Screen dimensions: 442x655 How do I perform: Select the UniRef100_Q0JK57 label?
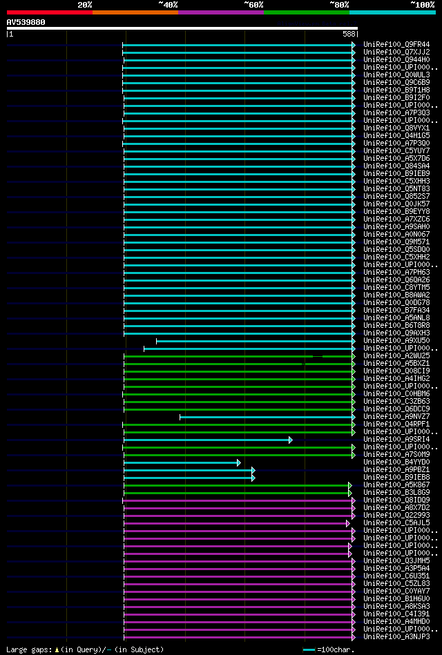coord(396,204)
